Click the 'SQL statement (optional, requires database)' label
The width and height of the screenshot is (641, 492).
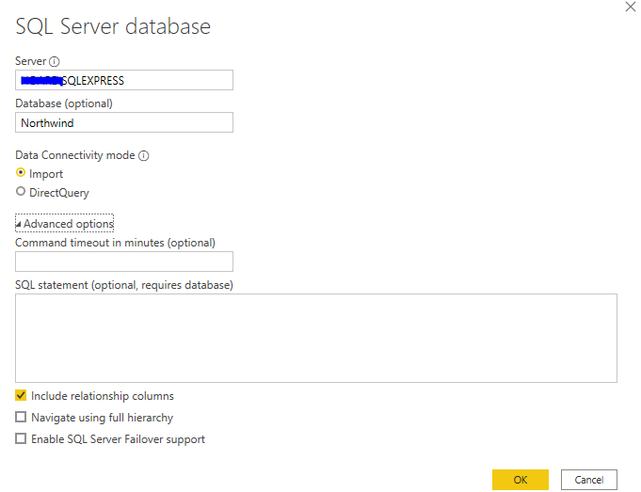tap(124, 285)
